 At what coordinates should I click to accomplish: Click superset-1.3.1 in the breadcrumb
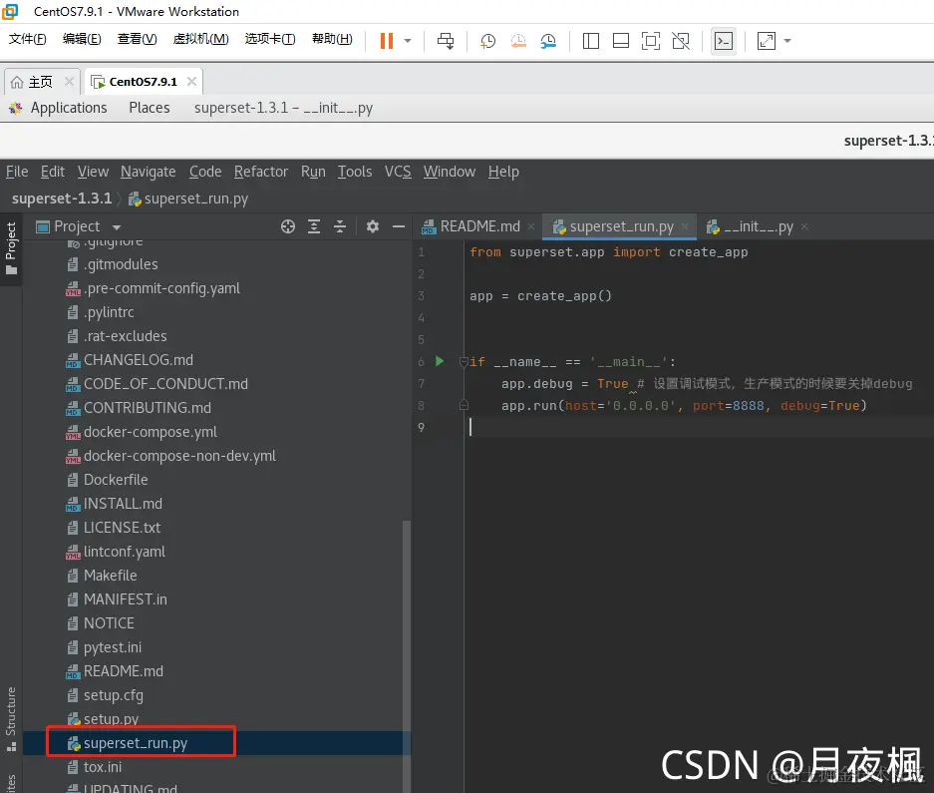coord(62,198)
